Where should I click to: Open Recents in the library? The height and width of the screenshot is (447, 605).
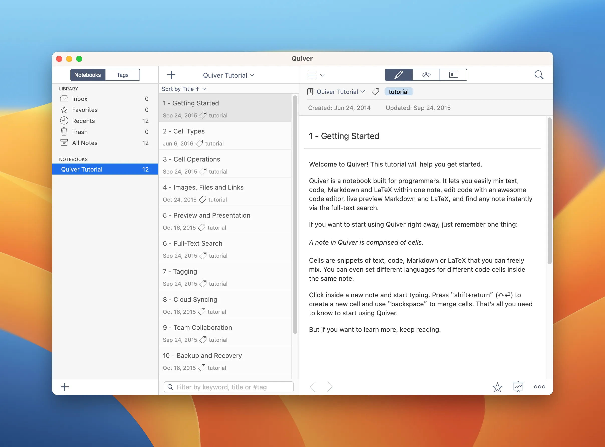click(x=105, y=121)
